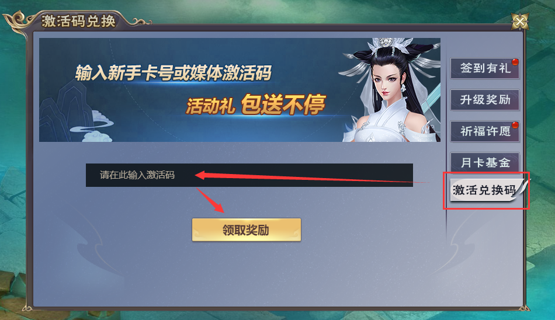
Task: Select the 祈福许愿 tab
Action: click(x=484, y=131)
